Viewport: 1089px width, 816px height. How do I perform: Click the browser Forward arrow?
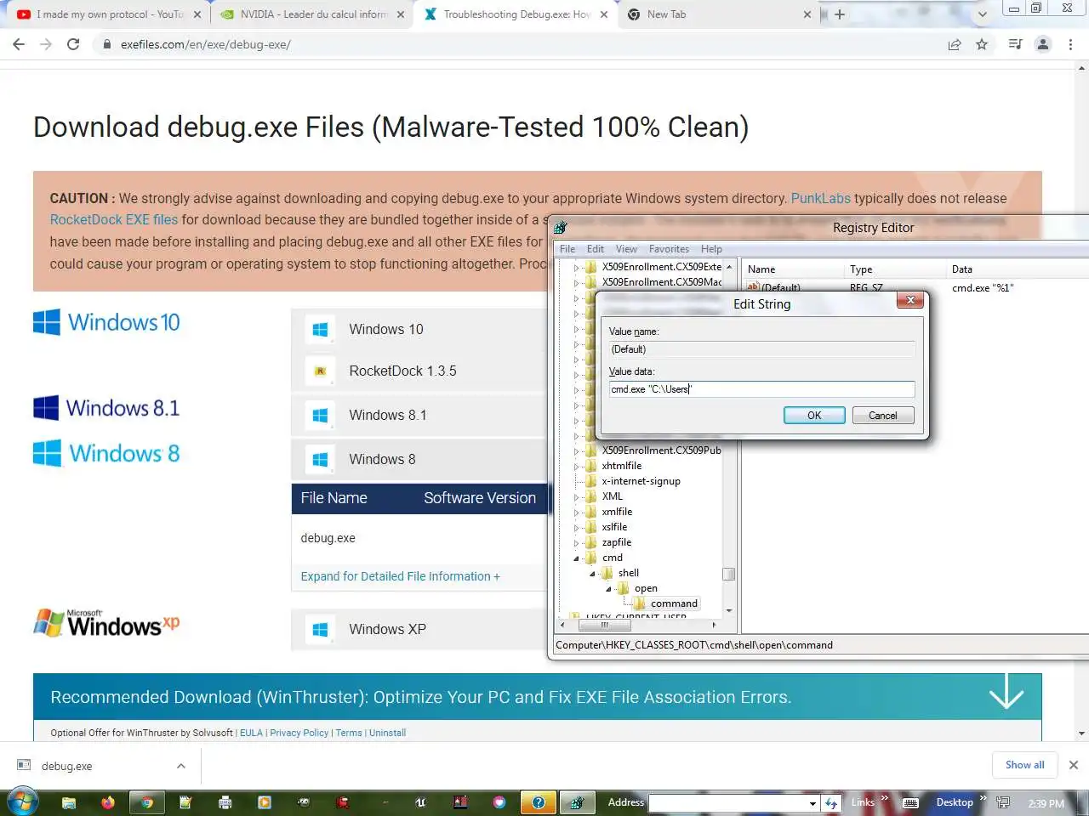click(46, 44)
